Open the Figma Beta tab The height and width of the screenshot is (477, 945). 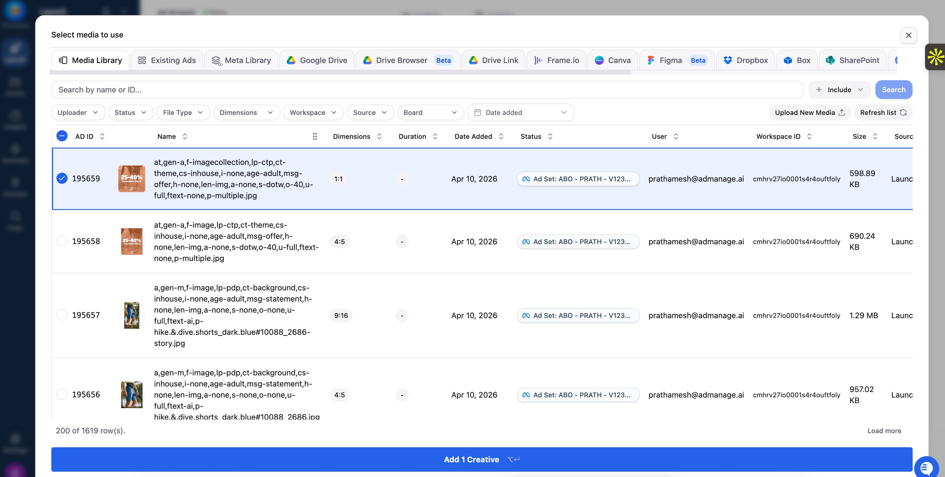point(677,60)
